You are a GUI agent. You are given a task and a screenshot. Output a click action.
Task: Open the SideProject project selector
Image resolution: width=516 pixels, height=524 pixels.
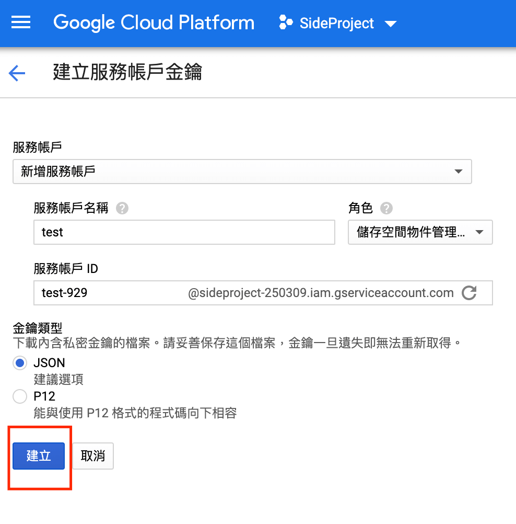tap(338, 23)
